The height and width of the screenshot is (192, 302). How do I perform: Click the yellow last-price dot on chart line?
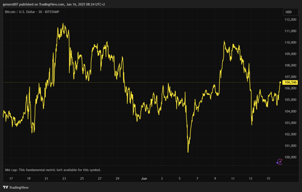(280, 82)
